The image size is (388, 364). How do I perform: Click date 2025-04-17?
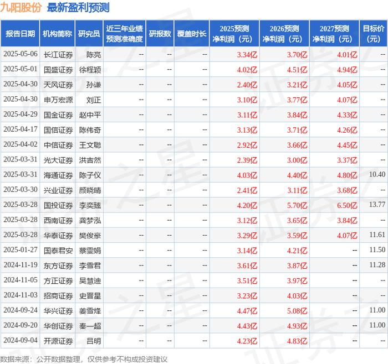click(x=21, y=129)
